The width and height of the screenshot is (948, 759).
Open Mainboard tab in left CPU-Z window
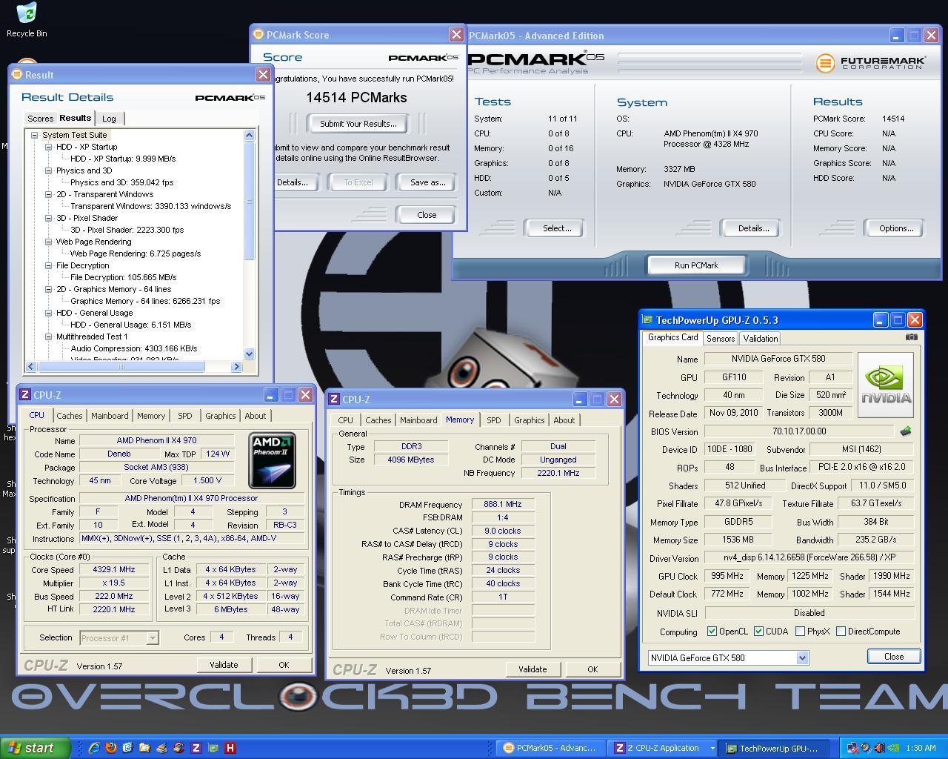click(110, 416)
